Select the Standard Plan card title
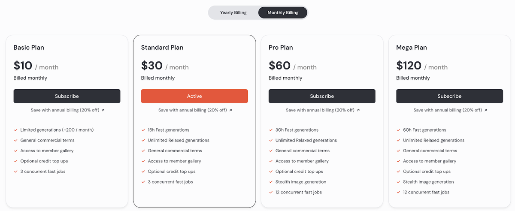The height and width of the screenshot is (211, 515). tap(162, 48)
